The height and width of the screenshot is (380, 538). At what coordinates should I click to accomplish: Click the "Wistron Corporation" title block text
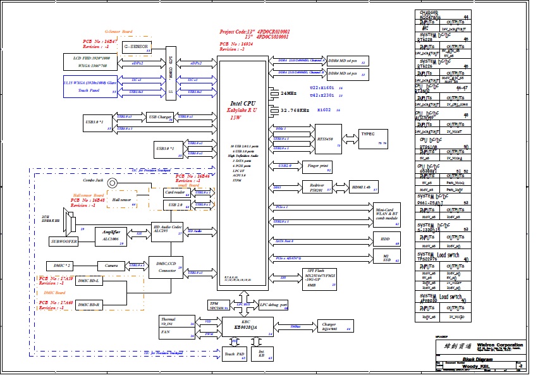point(500,345)
